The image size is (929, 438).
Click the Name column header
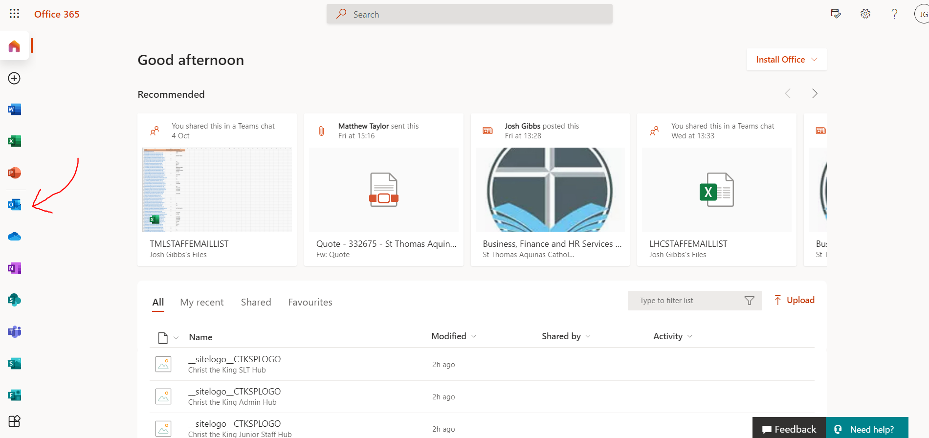tap(200, 337)
